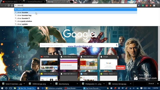Close the New Tab tab

67,2
